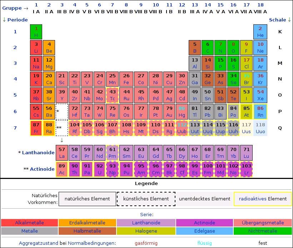
Task: Click the künstliches Element legend box
Action: point(146,199)
